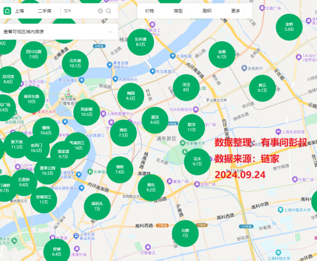
Task: Open the 面积 filter menu
Action: tap(209, 11)
